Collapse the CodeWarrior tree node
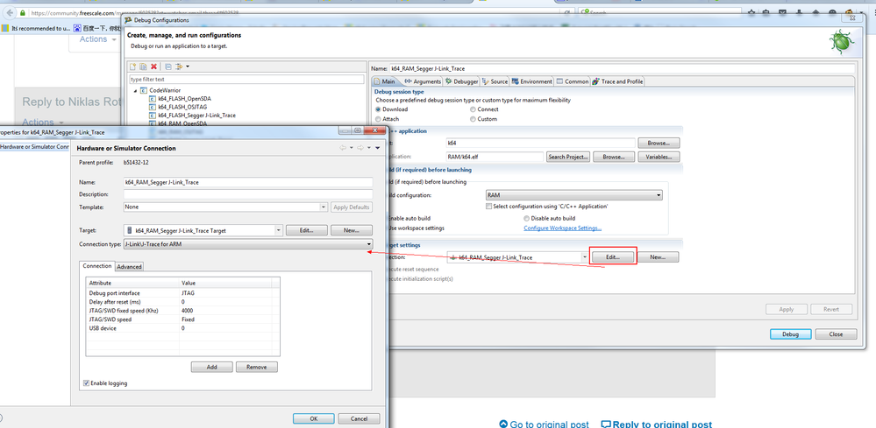The width and height of the screenshot is (876, 428). [x=135, y=90]
